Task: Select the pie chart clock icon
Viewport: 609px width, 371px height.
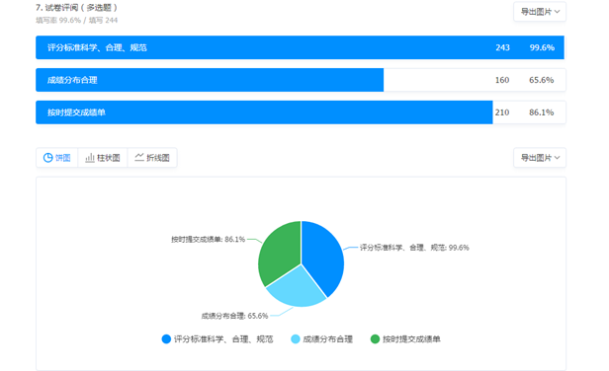Action: coord(47,158)
